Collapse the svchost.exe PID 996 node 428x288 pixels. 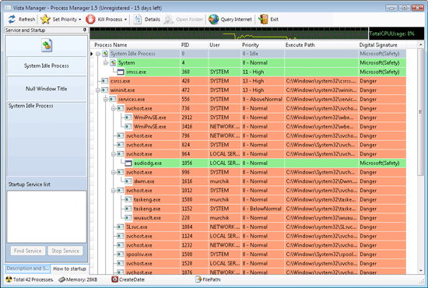coord(114,172)
